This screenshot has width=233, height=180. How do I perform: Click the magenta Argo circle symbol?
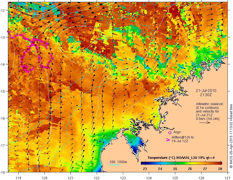point(170,133)
